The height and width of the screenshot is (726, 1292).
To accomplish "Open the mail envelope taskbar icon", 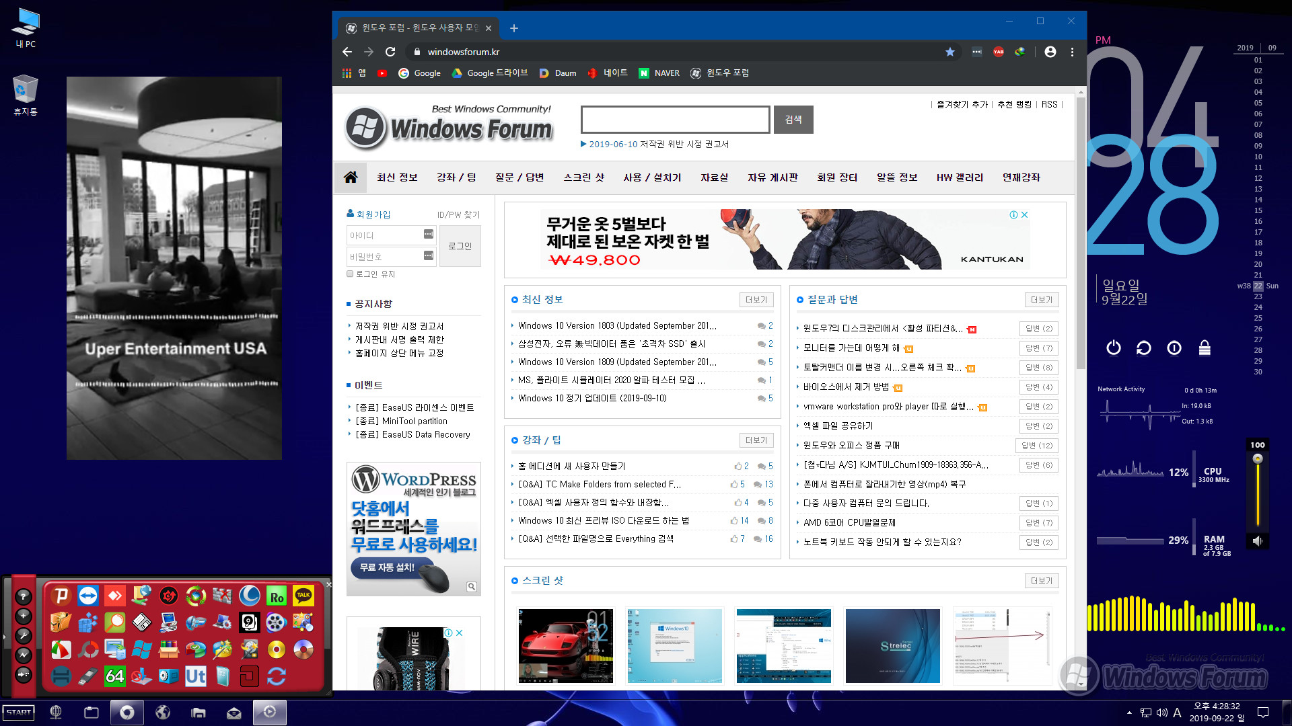I will (x=234, y=713).
